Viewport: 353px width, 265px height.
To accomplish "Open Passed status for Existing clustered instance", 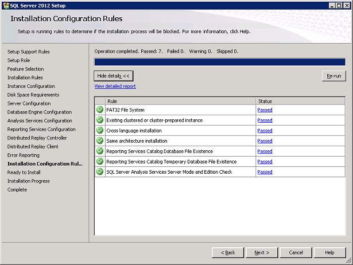I will coord(265,120).
